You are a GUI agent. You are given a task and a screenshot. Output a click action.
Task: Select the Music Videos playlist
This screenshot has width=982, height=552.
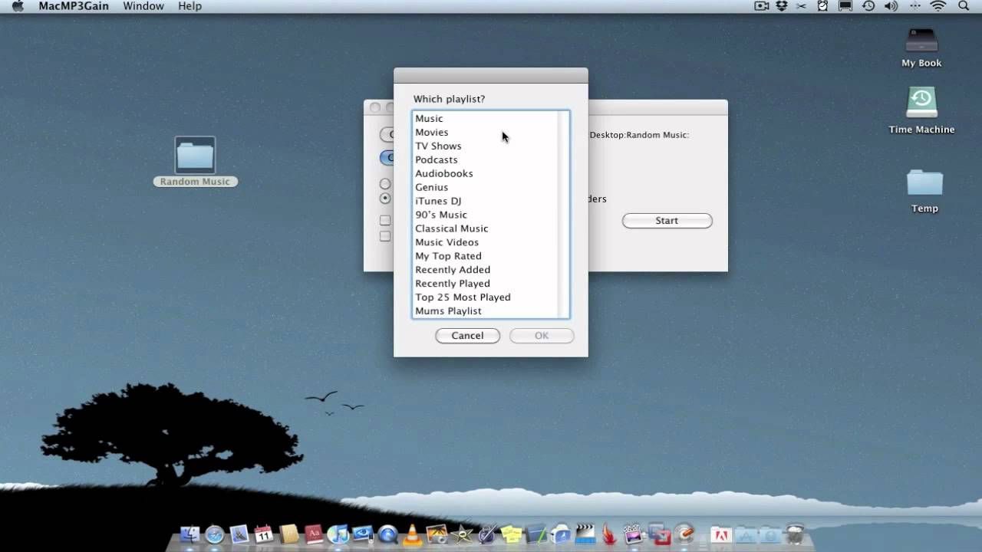tap(447, 243)
